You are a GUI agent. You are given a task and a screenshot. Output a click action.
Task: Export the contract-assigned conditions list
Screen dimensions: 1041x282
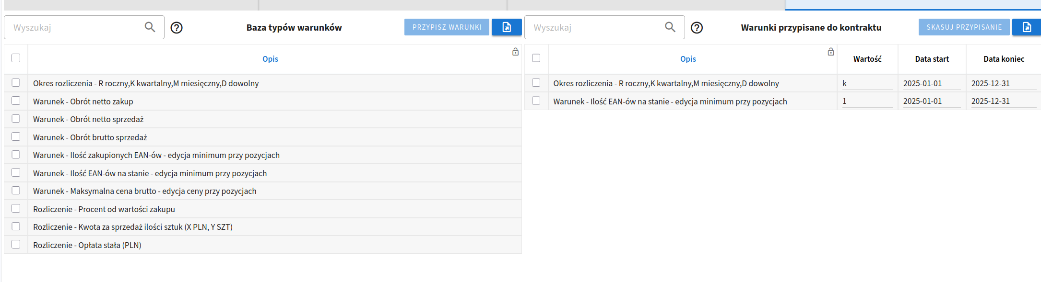point(1026,27)
